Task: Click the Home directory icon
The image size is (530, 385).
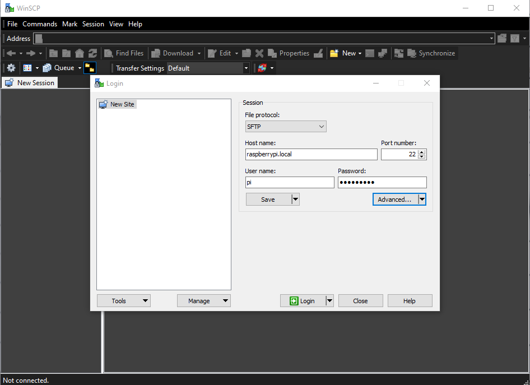Action: click(80, 53)
